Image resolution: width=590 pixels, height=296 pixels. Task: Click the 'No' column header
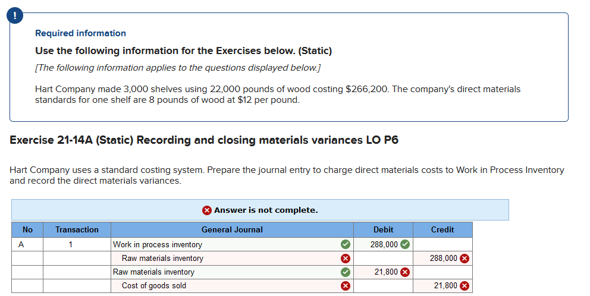(x=27, y=230)
